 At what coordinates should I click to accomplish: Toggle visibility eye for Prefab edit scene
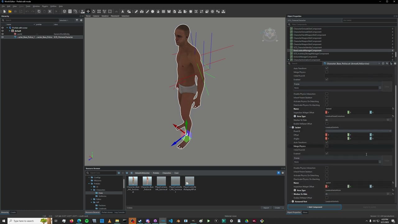tap(2, 28)
